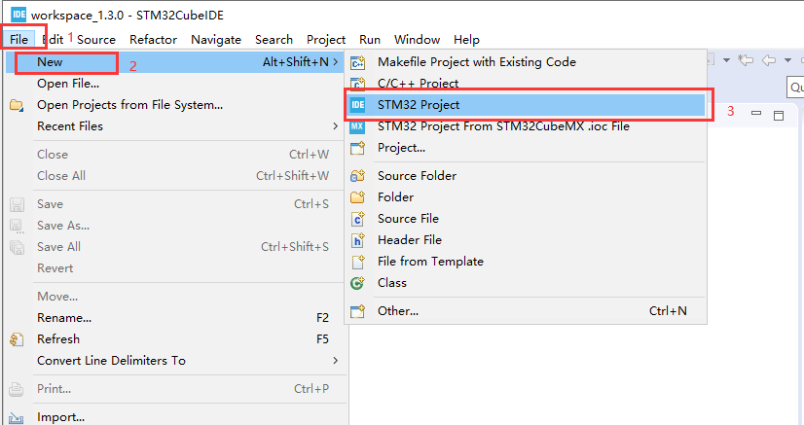The width and height of the screenshot is (804, 425).
Task: Click the Refresh icon in File menu
Action: [x=17, y=339]
